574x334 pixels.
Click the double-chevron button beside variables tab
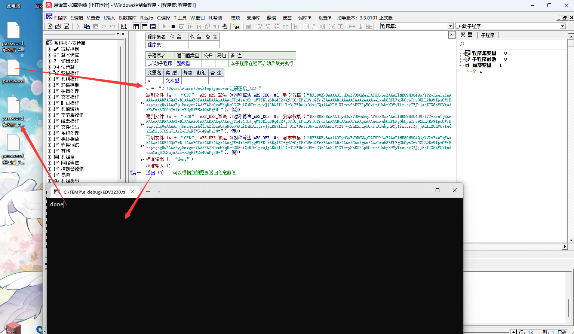[x=452, y=34]
